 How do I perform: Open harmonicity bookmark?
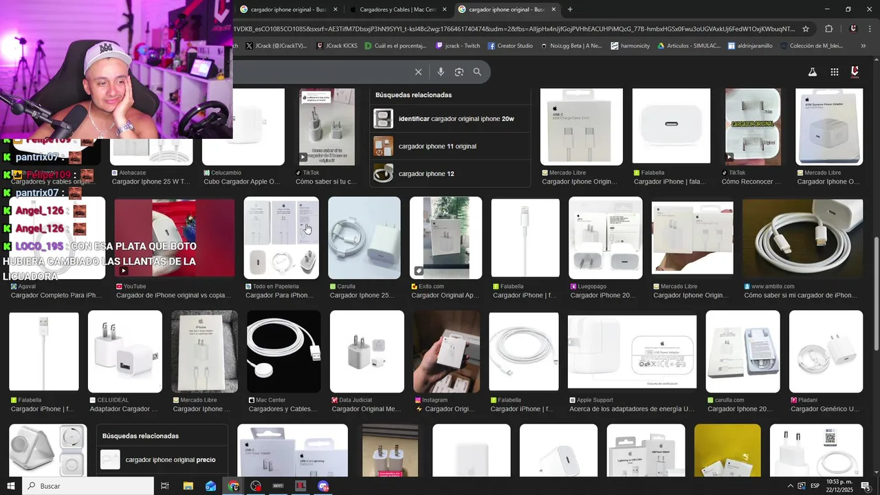click(x=630, y=46)
